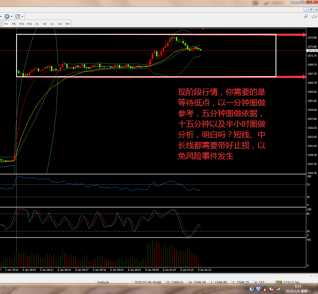
Task: Open the chat bubbles icon
Action: [314, 16]
